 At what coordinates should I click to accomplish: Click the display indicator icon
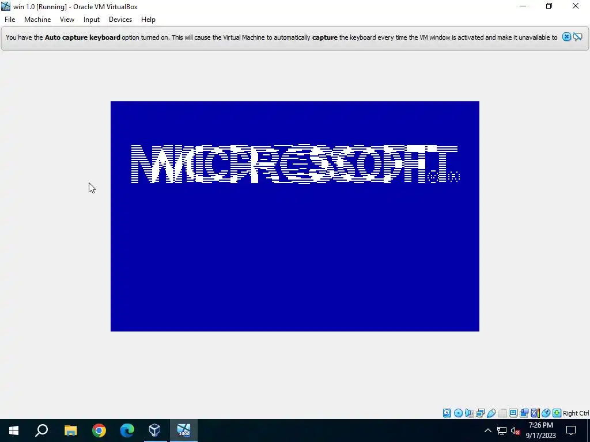513,413
